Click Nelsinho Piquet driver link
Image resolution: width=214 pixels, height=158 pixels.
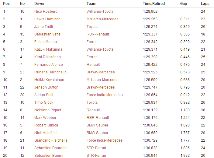click(x=48, y=110)
